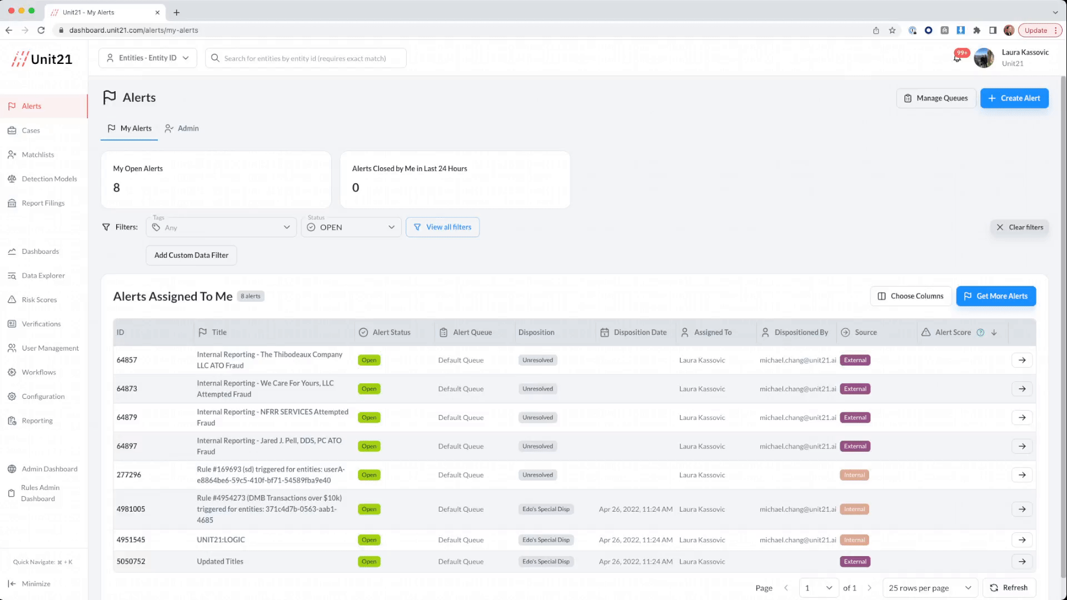Click Add Custom Data Filter button
1067x600 pixels.
pyautogui.click(x=191, y=256)
